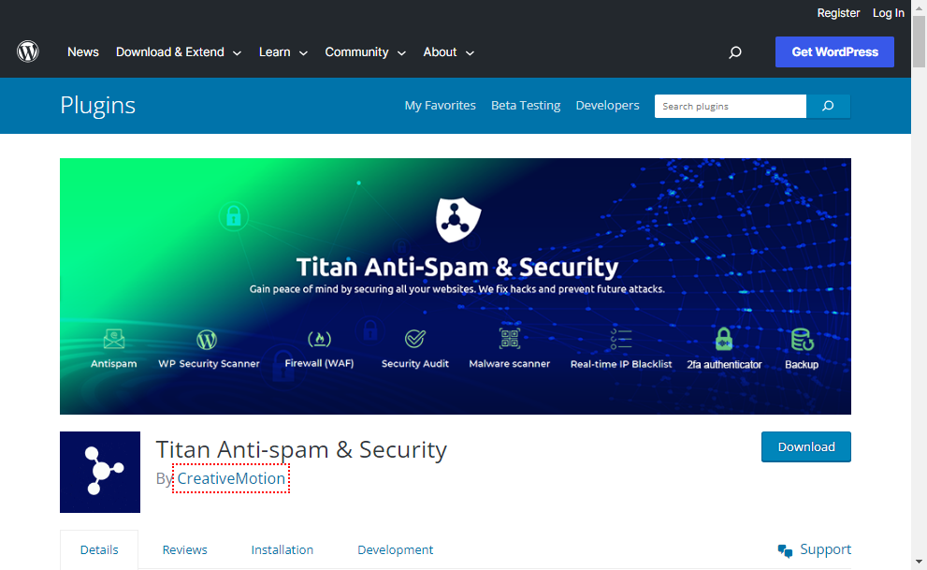Open the Log In link
This screenshot has width=927, height=570.
[888, 13]
